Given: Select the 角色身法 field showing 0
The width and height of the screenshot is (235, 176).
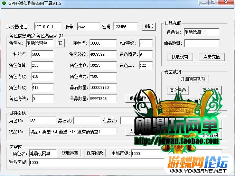Looking at the screenshot, I should click(43, 99).
